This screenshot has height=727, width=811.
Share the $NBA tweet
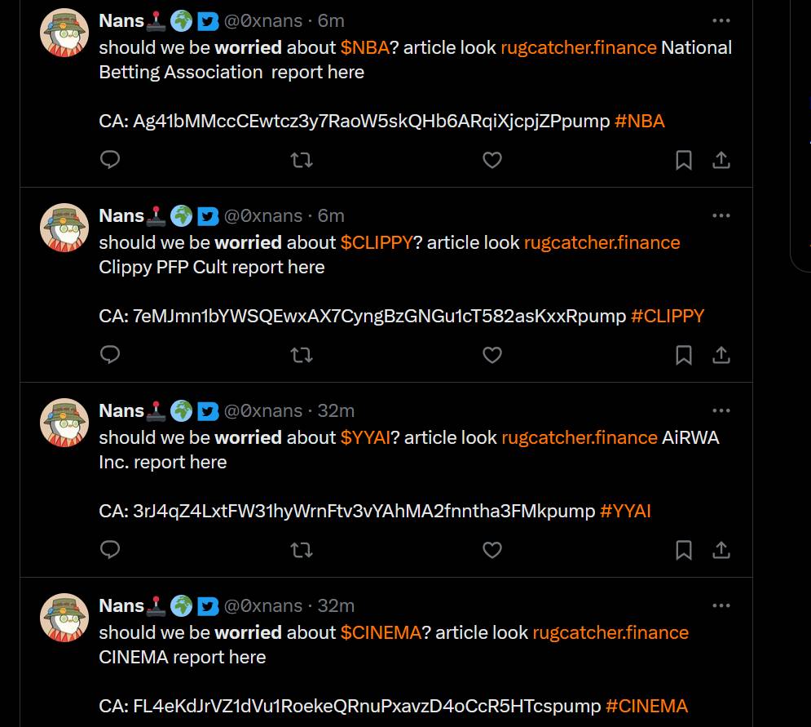721,160
